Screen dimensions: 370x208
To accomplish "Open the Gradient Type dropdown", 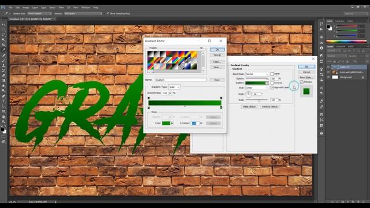I will point(175,87).
